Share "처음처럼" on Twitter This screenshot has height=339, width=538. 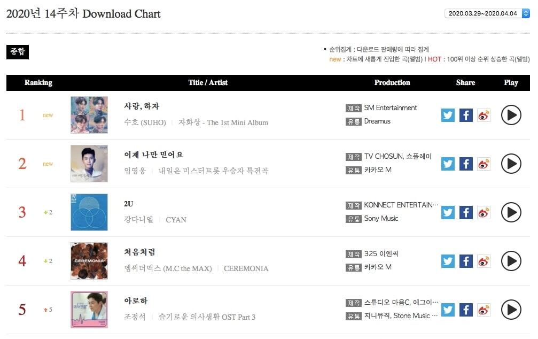(448, 261)
